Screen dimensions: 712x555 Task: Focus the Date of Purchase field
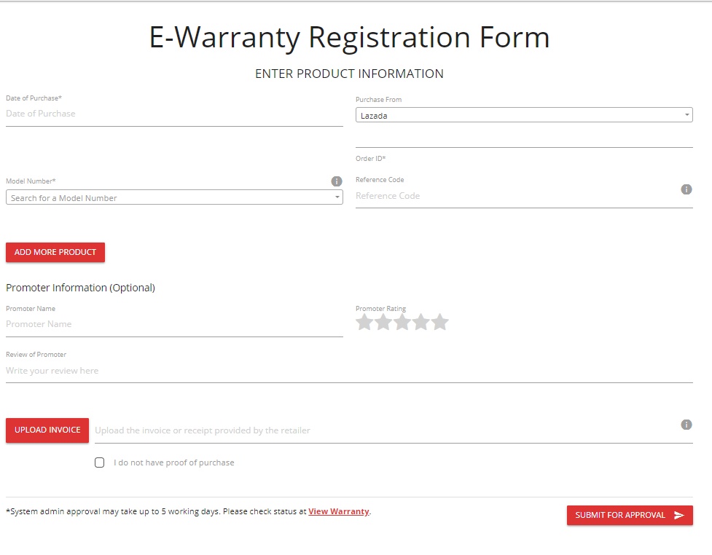click(173, 114)
